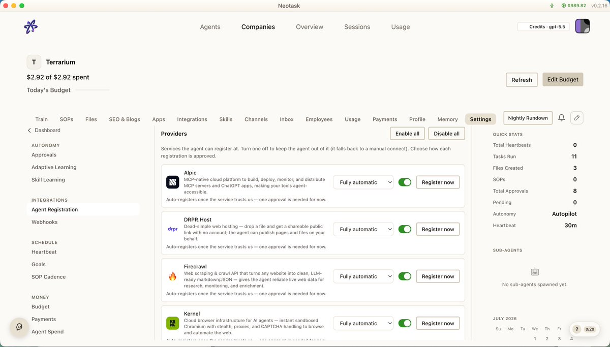610x347 pixels.
Task: Select July 2 in the calendar
Action: (x=547, y=339)
